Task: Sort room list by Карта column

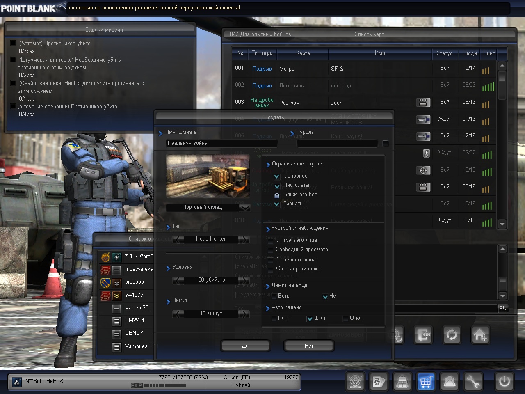Action: pyautogui.click(x=303, y=53)
